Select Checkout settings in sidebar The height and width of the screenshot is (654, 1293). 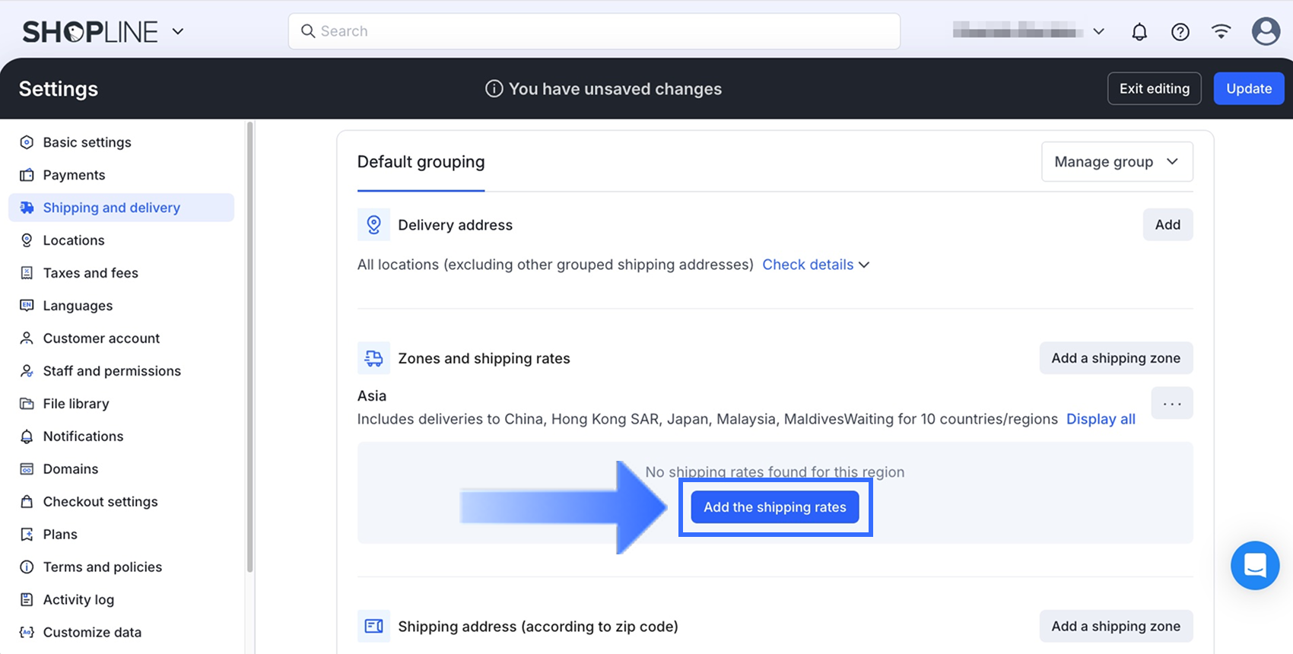pyautogui.click(x=100, y=502)
